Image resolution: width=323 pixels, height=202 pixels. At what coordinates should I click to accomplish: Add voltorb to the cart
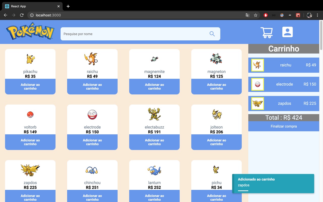[30, 142]
